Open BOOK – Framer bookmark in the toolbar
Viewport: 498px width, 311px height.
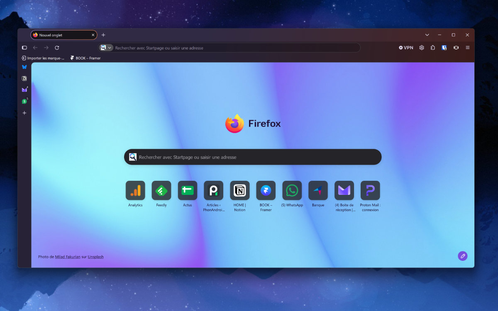click(85, 58)
